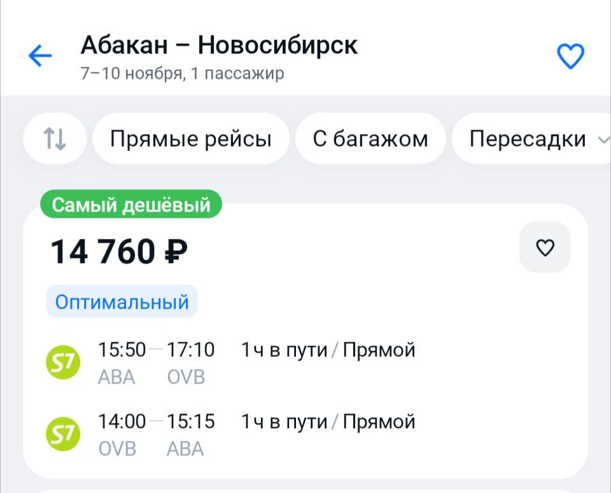Open the Абакан – Новосибирск route title
This screenshot has width=611, height=493.
click(219, 45)
